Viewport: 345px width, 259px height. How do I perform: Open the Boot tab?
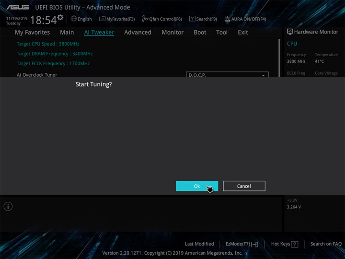pyautogui.click(x=200, y=33)
